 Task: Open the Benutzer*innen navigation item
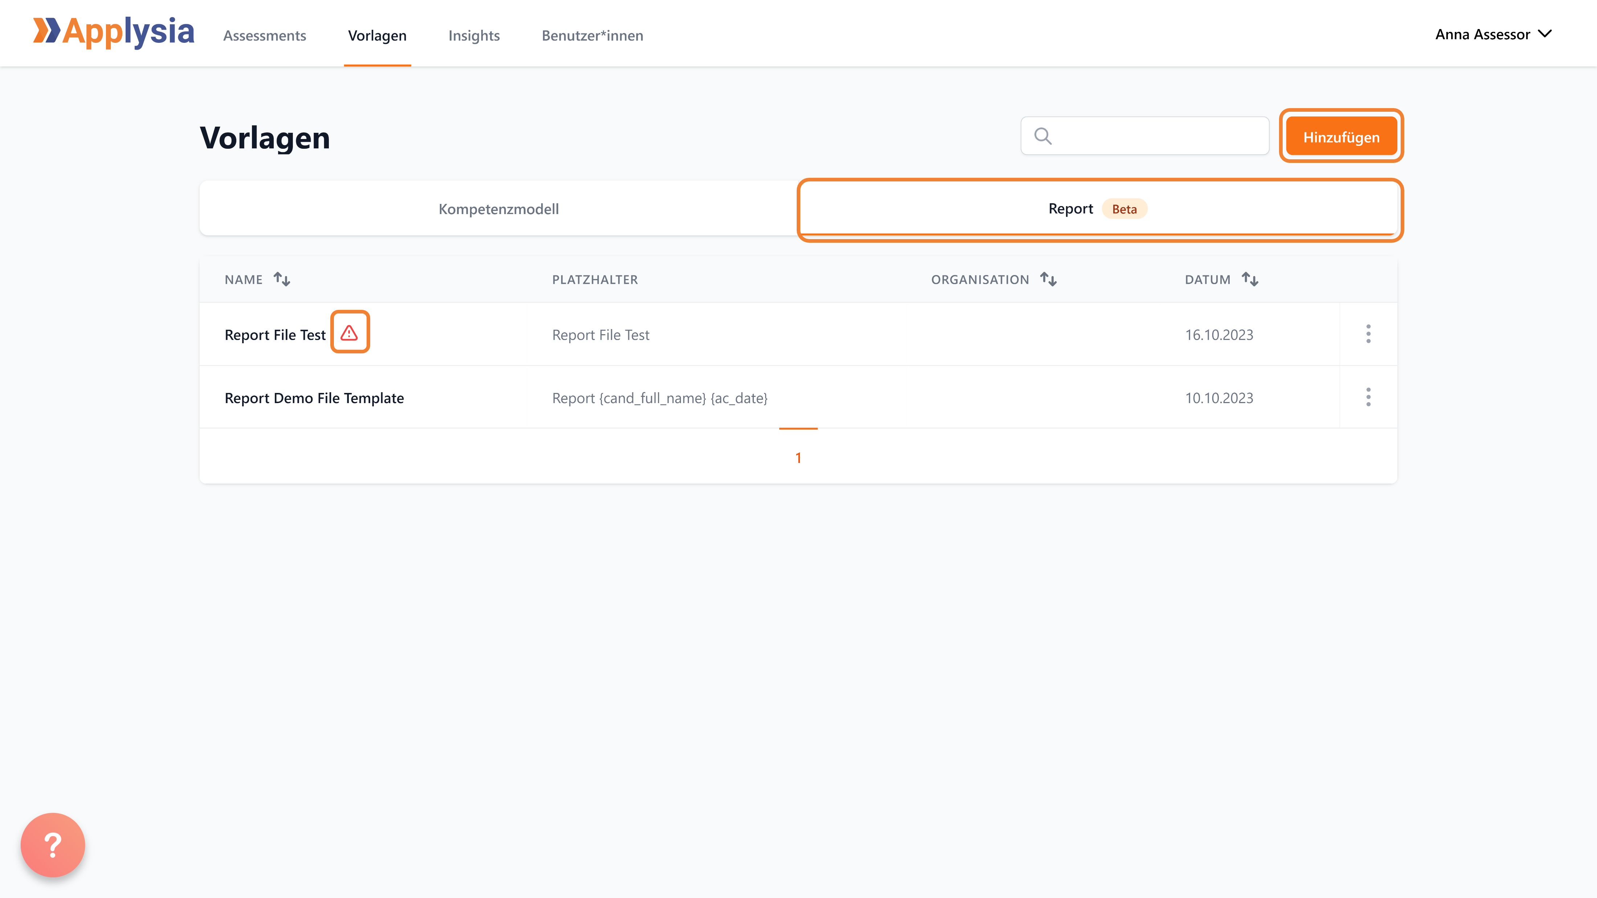pos(592,35)
